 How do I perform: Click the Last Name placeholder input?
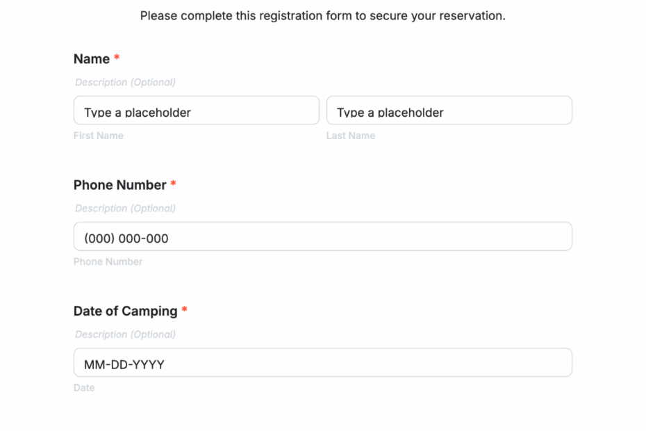[449, 110]
